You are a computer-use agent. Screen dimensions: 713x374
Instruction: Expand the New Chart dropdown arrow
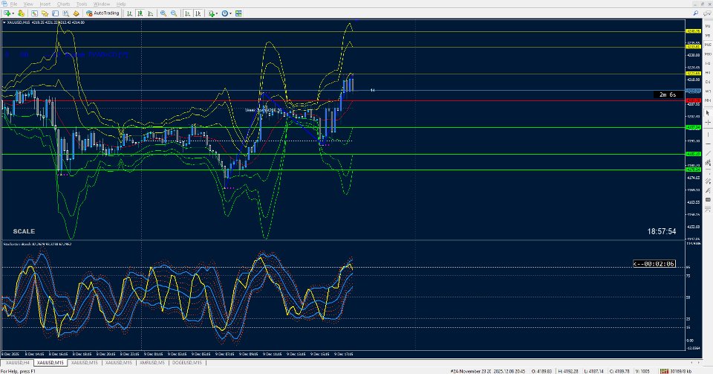coord(13,13)
